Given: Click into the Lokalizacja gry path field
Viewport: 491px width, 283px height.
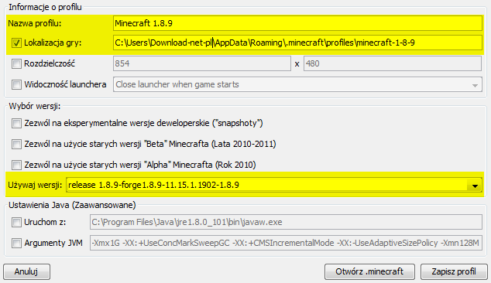Looking at the screenshot, I should pyautogui.click(x=297, y=43).
